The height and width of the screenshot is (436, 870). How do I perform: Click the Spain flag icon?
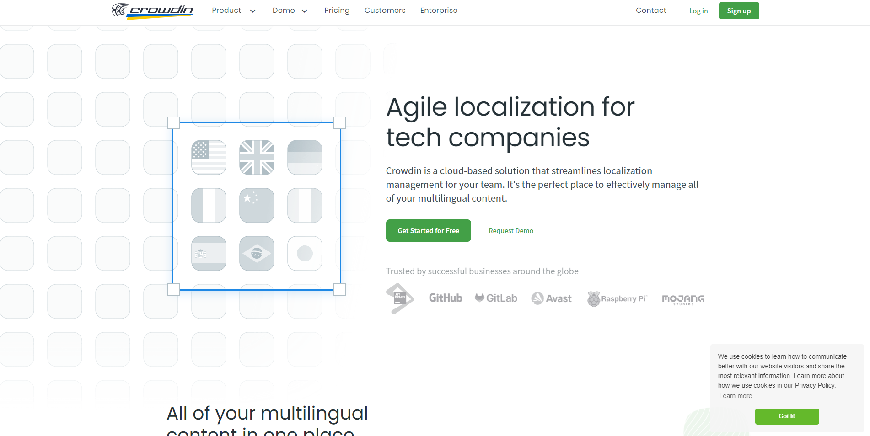(x=209, y=253)
